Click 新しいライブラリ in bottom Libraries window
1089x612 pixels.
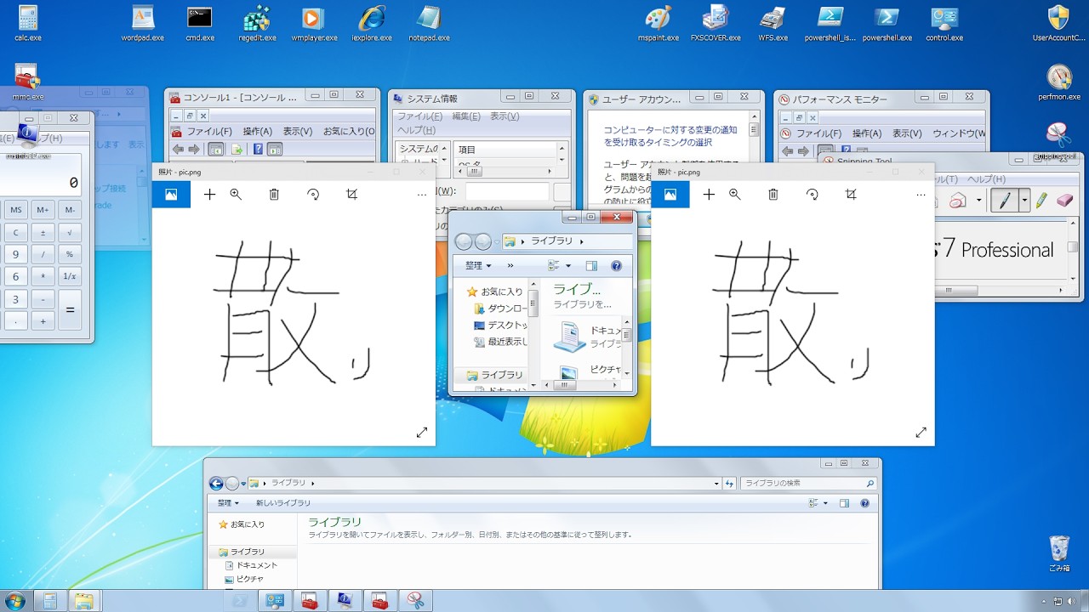click(283, 503)
